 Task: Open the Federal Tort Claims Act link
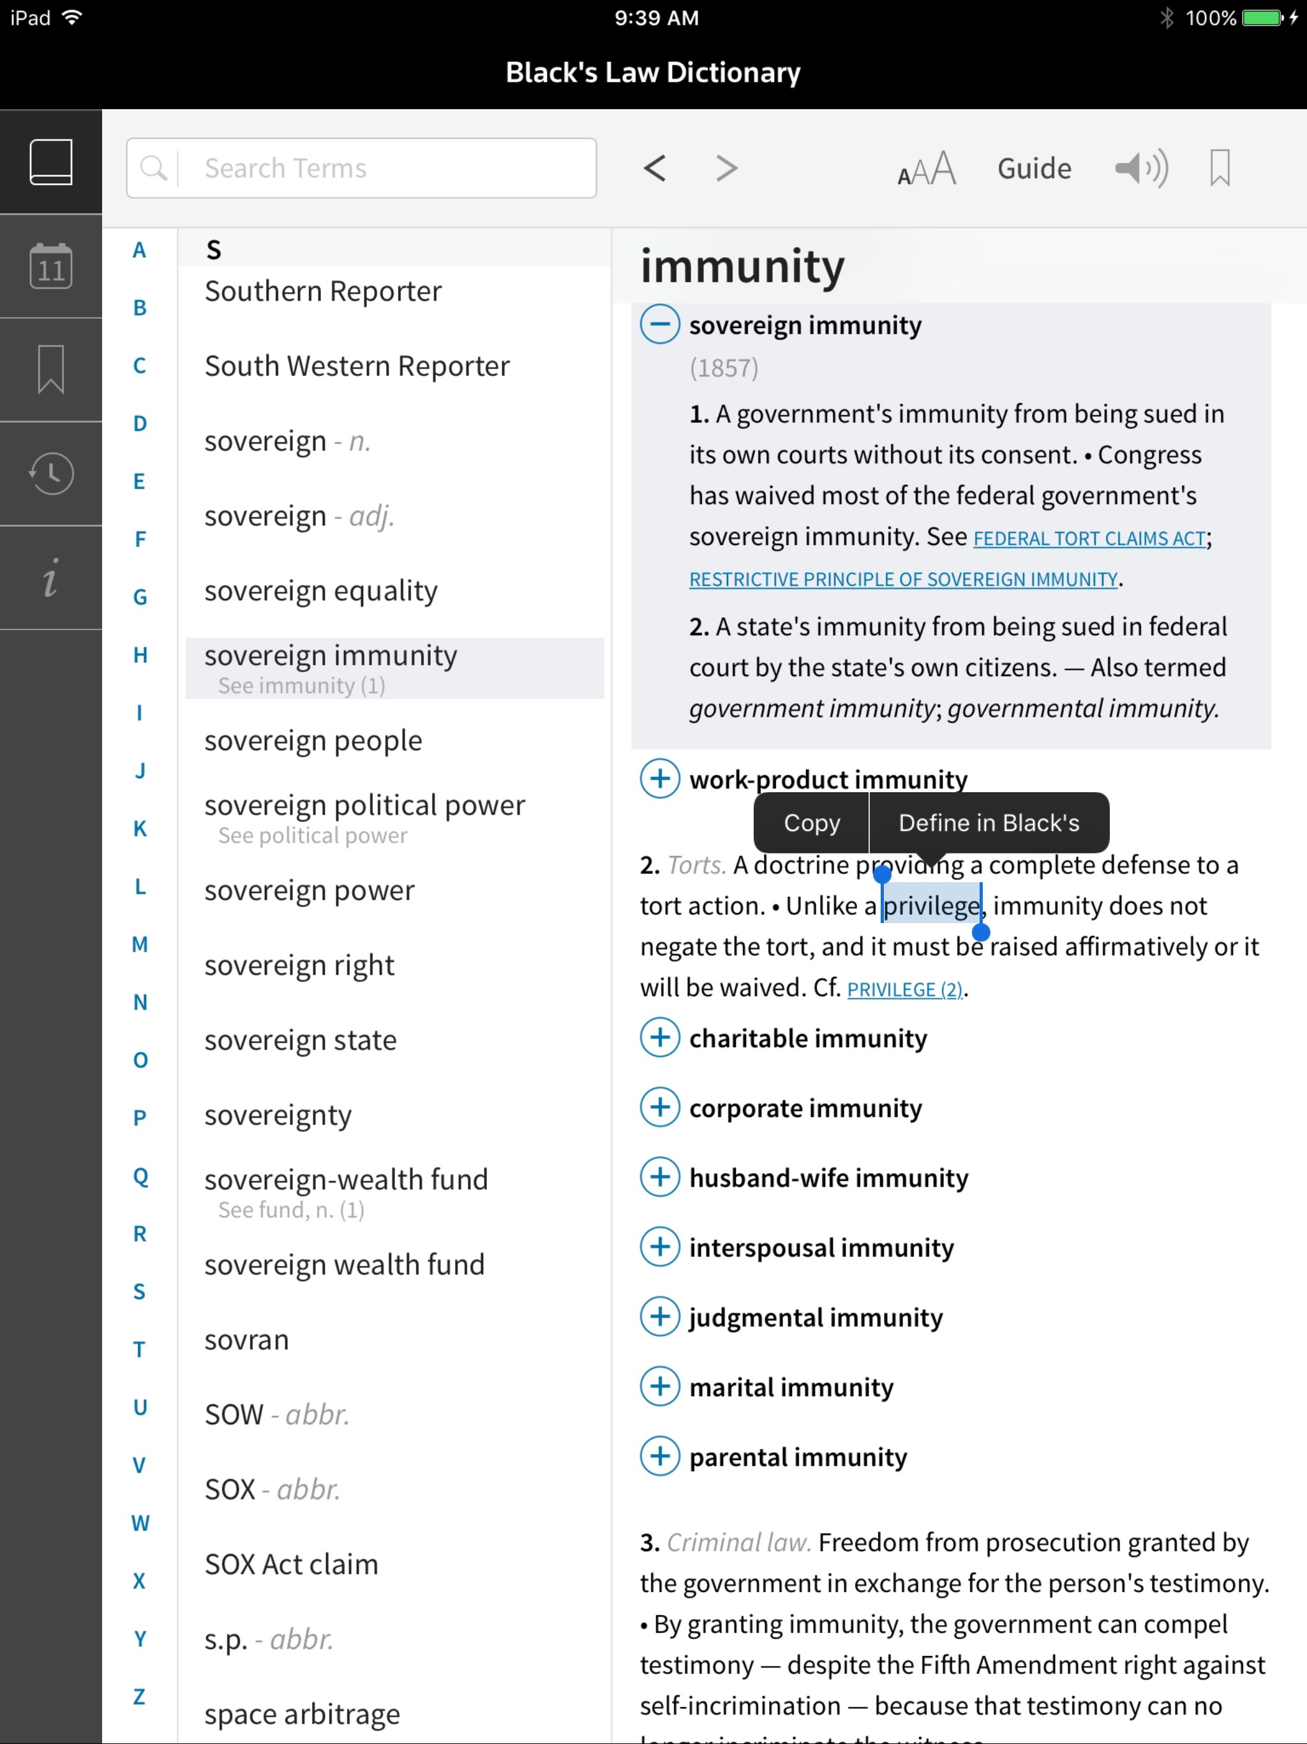tap(1089, 539)
